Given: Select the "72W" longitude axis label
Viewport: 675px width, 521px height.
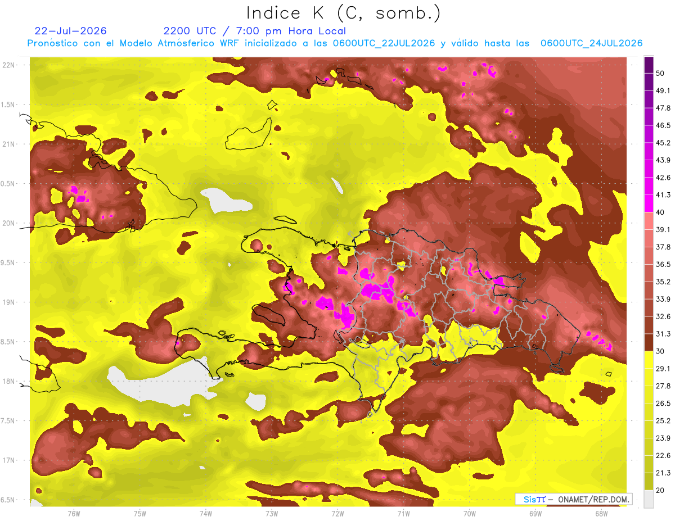Looking at the screenshot, I should [337, 514].
